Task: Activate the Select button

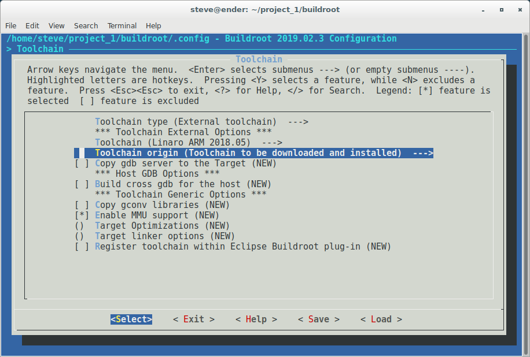Action: click(131, 318)
